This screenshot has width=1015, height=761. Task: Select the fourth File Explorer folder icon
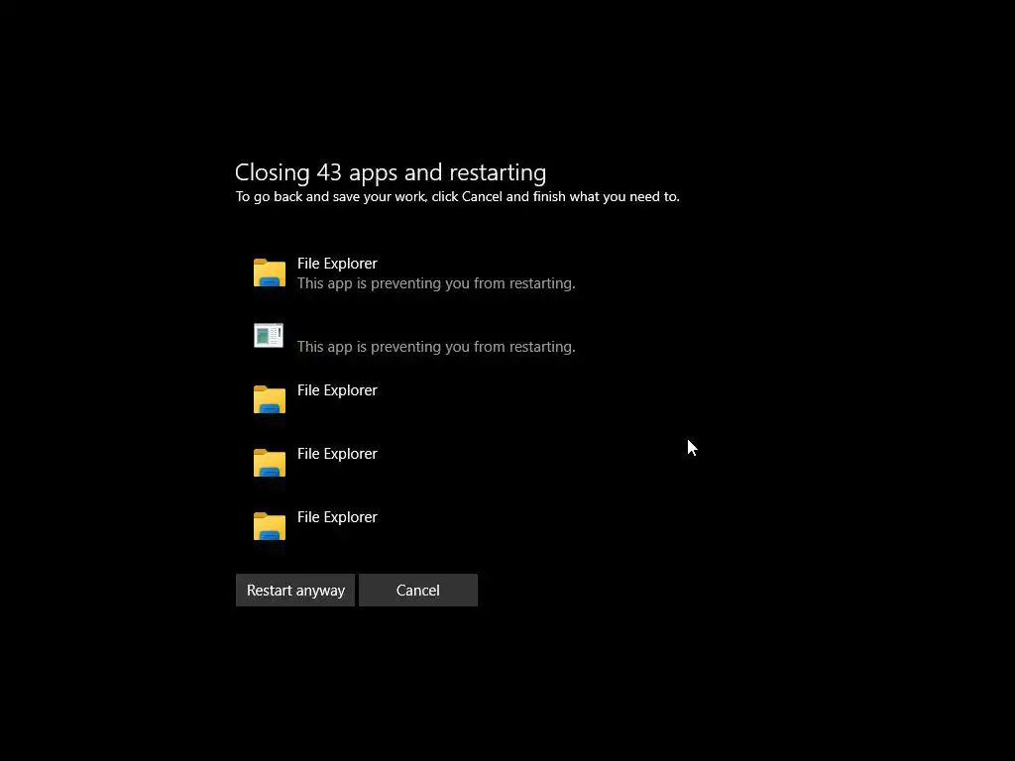coord(270,463)
